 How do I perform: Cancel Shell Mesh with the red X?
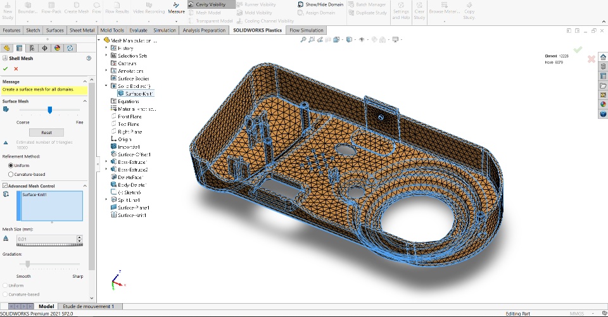(x=16, y=68)
